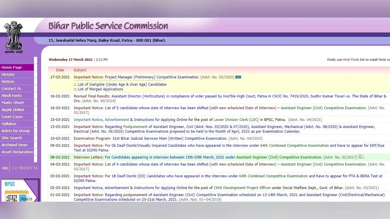
Task: Open 31st Bihar Judicial Services Main Examination Program
Action: [x=170, y=139]
